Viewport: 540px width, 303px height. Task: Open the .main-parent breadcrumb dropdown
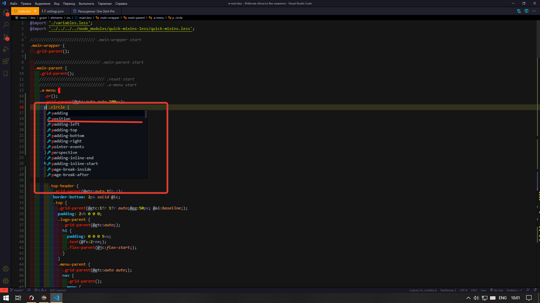(x=134, y=18)
